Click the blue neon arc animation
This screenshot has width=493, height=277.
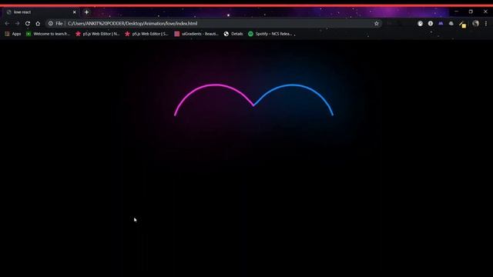click(x=293, y=99)
